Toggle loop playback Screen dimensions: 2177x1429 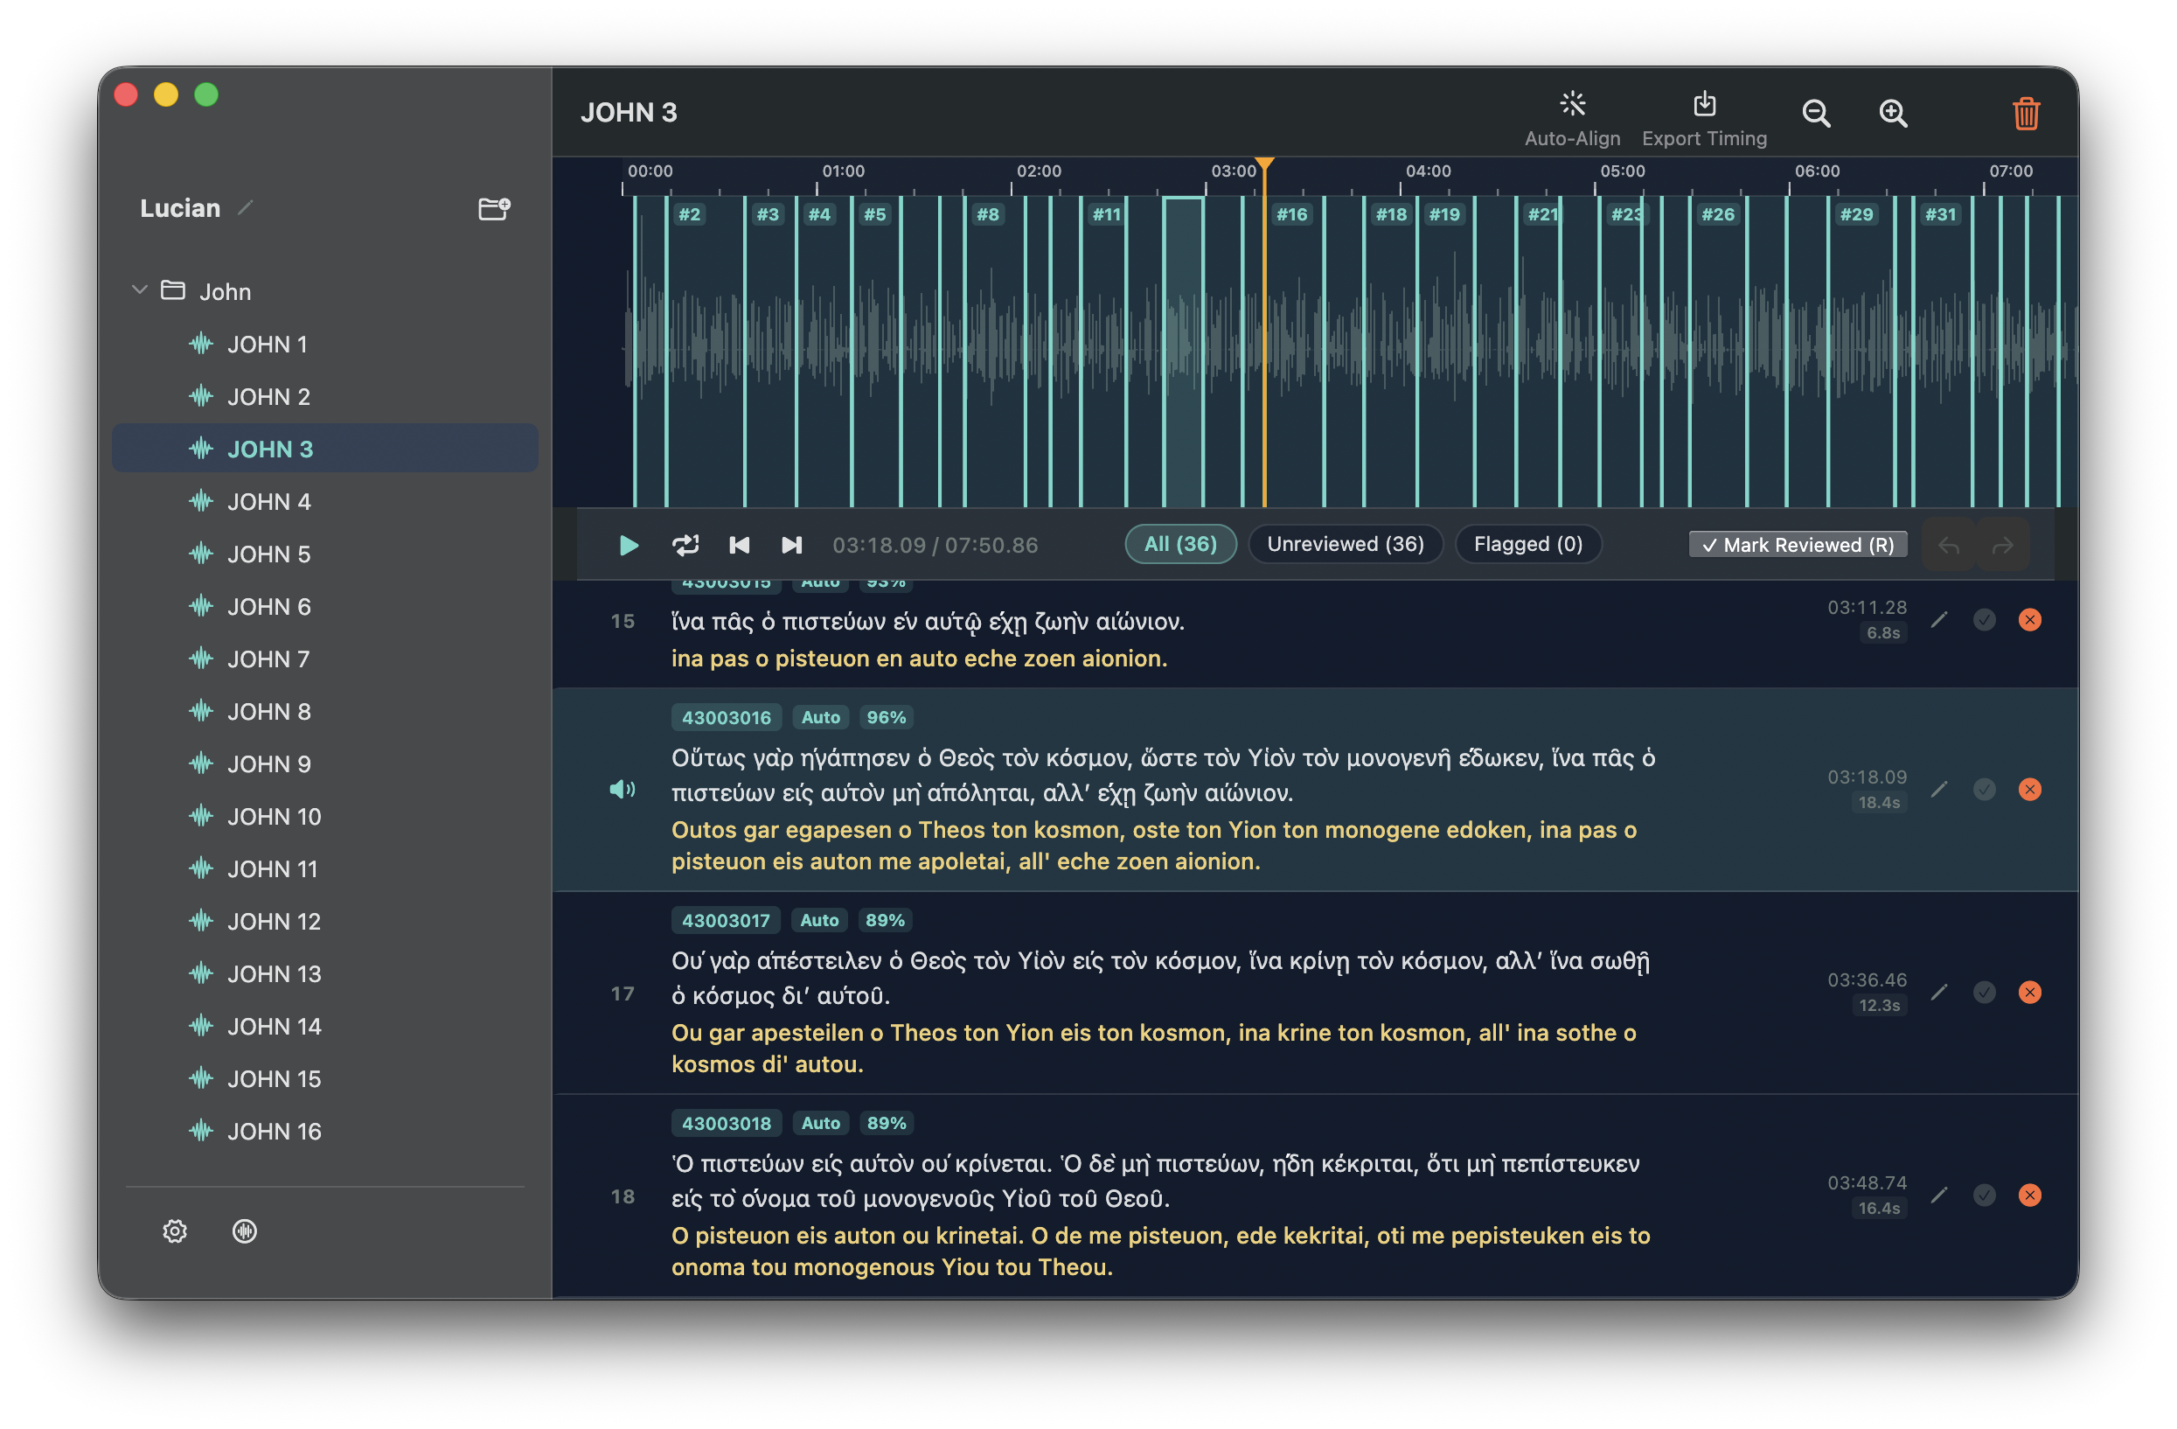(685, 545)
